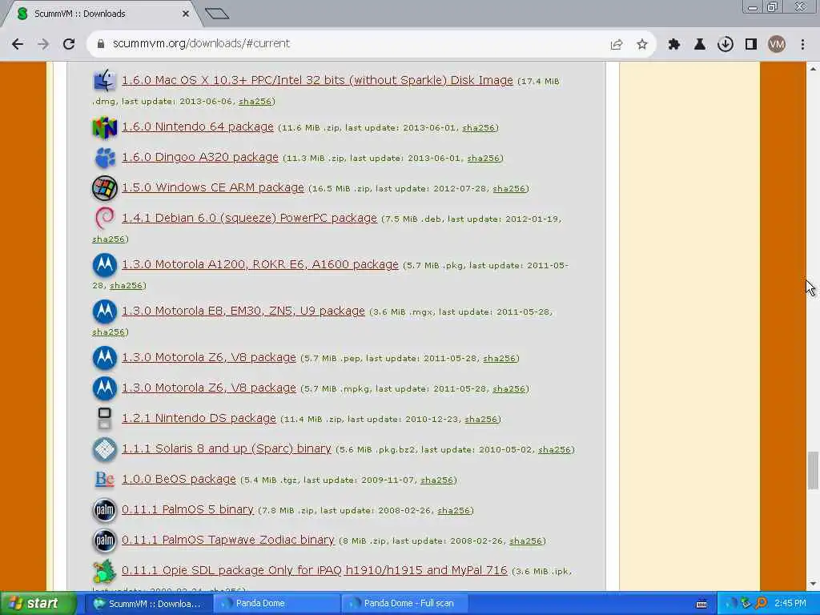Click the Opie green dragon icon

point(105,570)
